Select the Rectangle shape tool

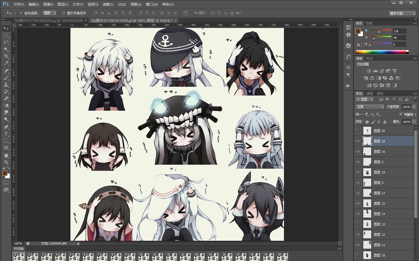pos(6,148)
